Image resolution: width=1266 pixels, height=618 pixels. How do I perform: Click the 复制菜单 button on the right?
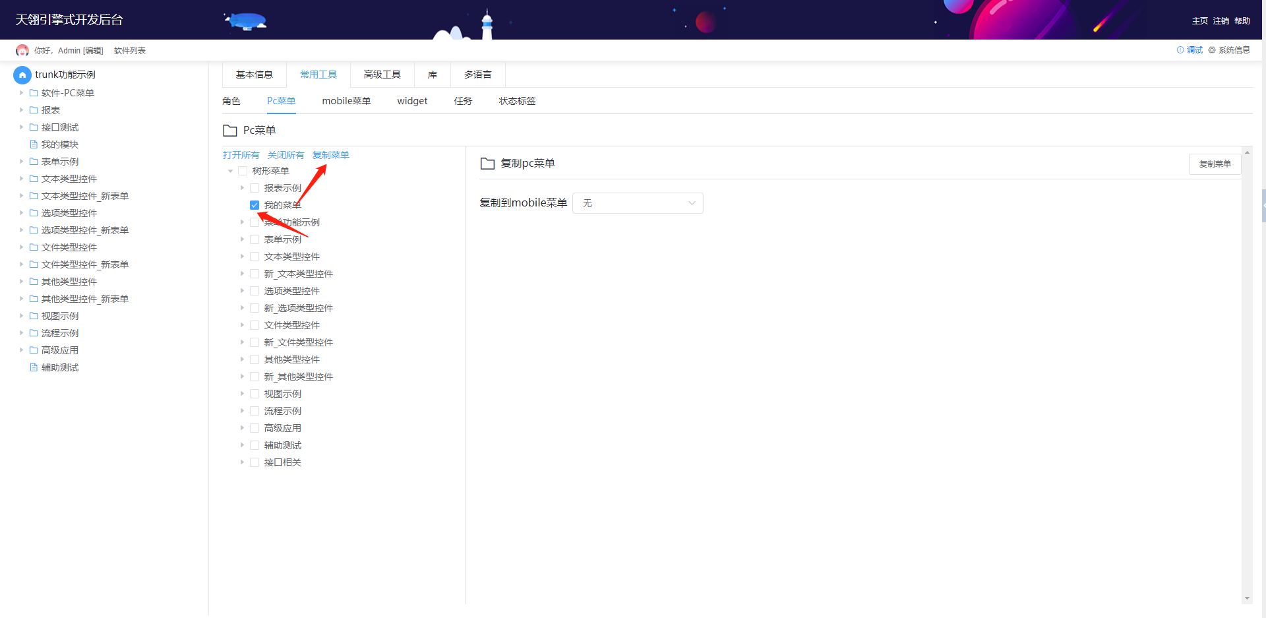(x=1215, y=164)
